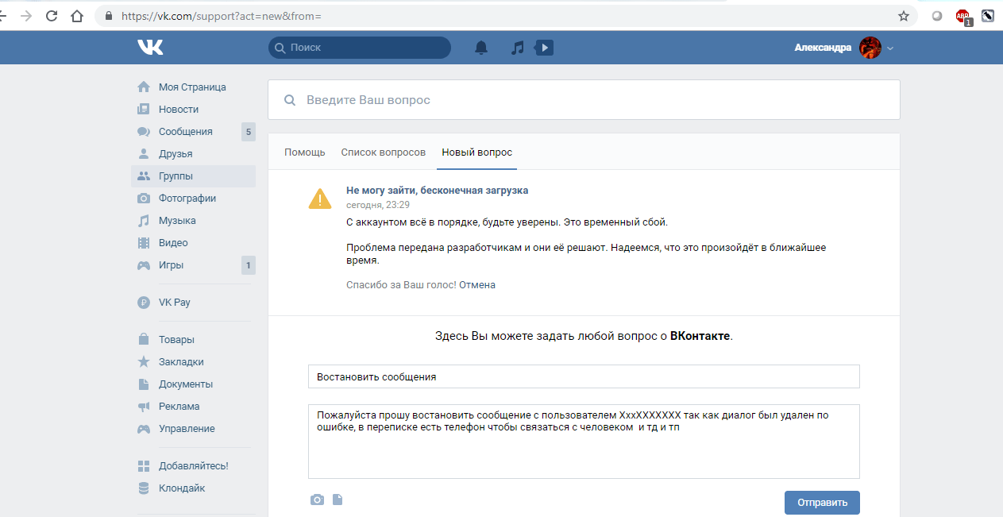The image size is (1003, 517).
Task: Click the question title field Востановить сообщения
Action: coord(584,376)
